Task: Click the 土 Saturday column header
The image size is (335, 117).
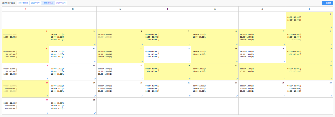Action: tap(309, 9)
